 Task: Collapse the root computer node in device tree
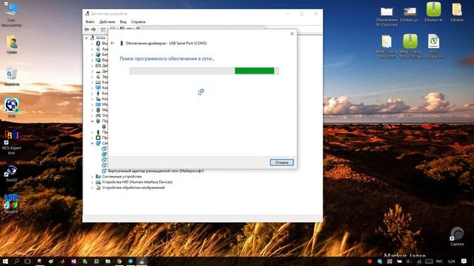pyautogui.click(x=87, y=38)
